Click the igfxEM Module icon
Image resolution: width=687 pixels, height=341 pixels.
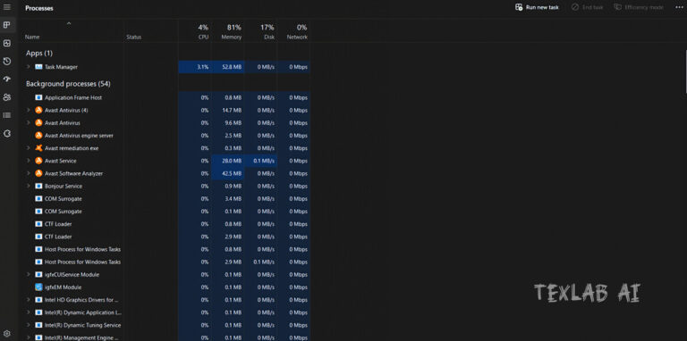pyautogui.click(x=38, y=287)
